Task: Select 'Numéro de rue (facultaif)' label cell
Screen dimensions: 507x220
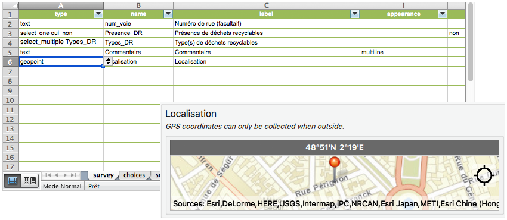Action: (x=267, y=24)
